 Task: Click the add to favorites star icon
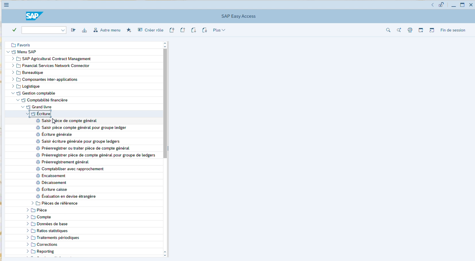click(129, 30)
